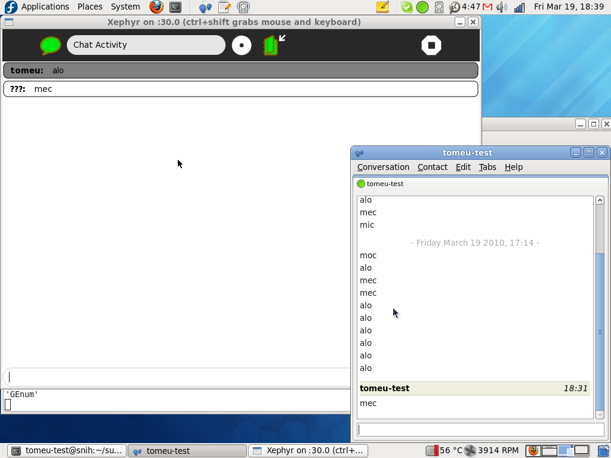Click the network signal strength icon
Viewport: 611px width, 458px height.
[519, 7]
